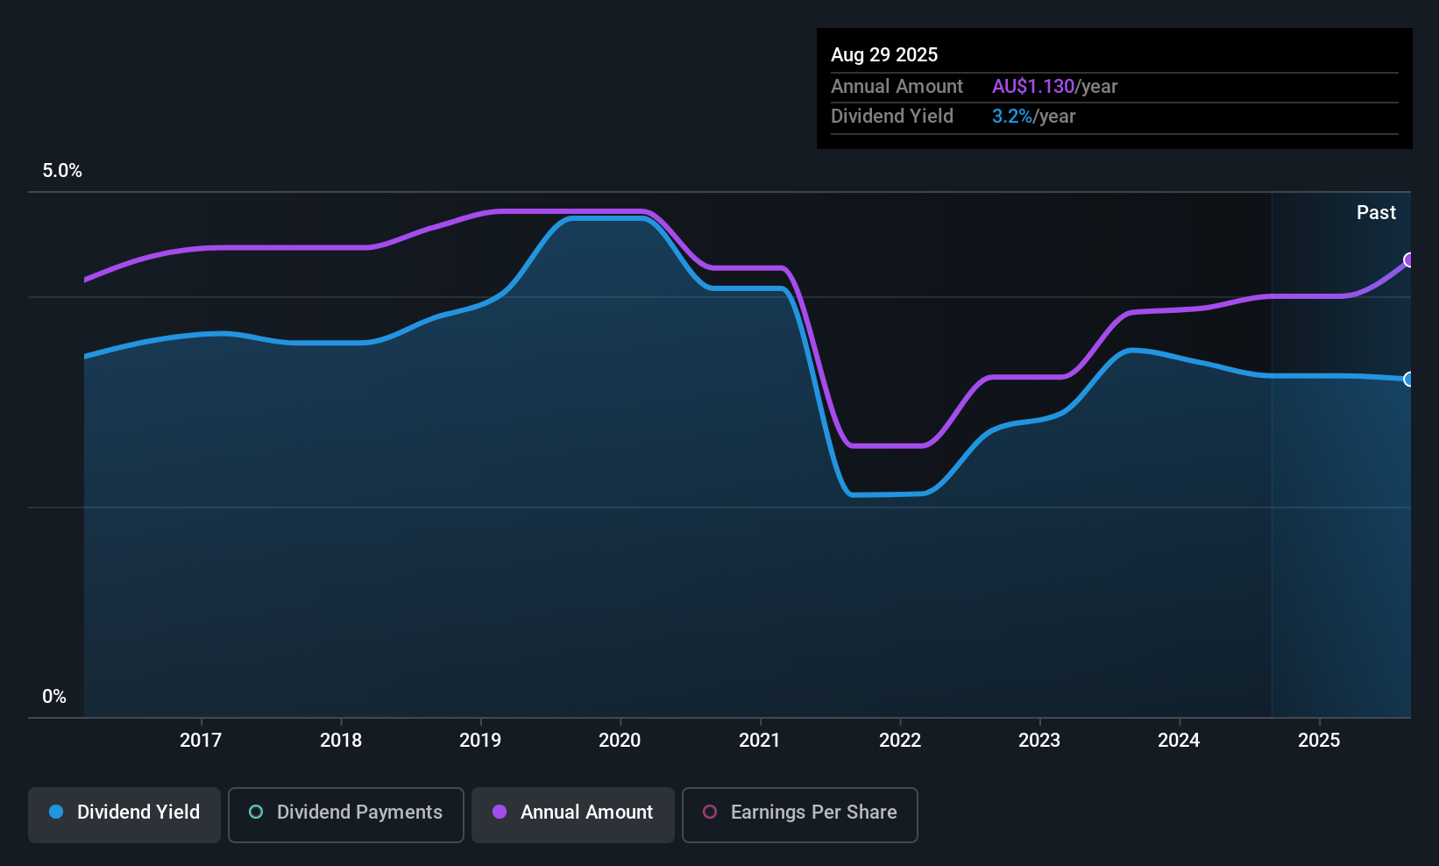This screenshot has width=1439, height=866.
Task: Select the 2022 year label
Action: click(900, 741)
